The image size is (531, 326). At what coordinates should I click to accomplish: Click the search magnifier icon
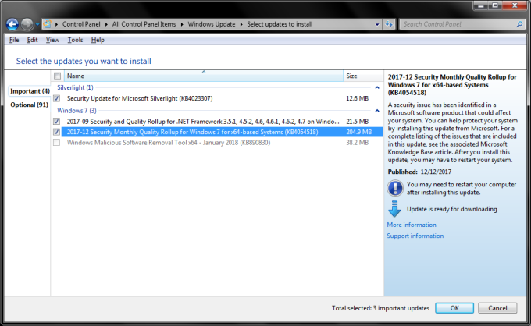(x=519, y=24)
